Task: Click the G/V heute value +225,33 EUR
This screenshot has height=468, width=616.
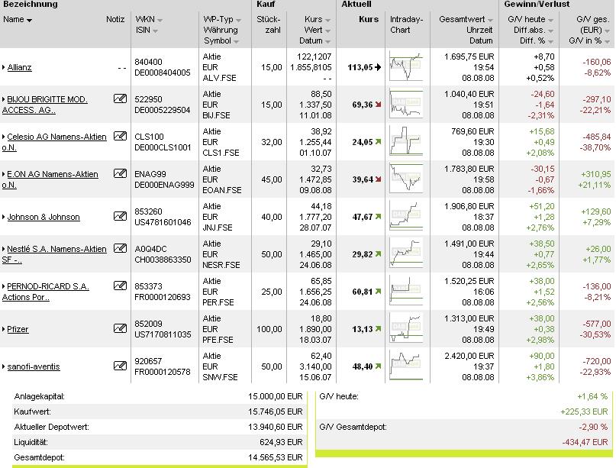Action: pyautogui.click(x=584, y=412)
